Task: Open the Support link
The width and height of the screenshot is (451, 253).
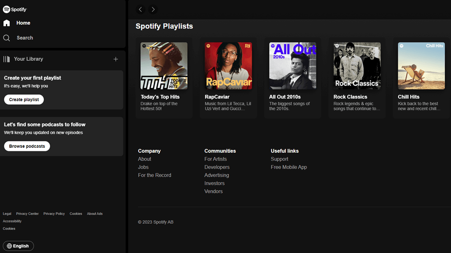Action: 279,159
